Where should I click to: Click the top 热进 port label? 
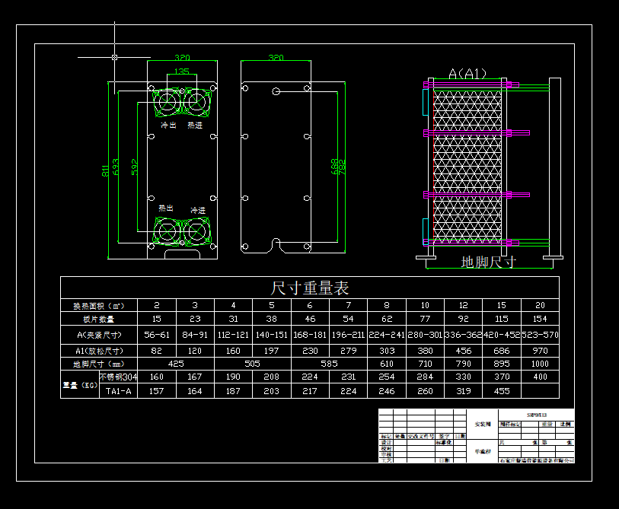[x=195, y=126]
